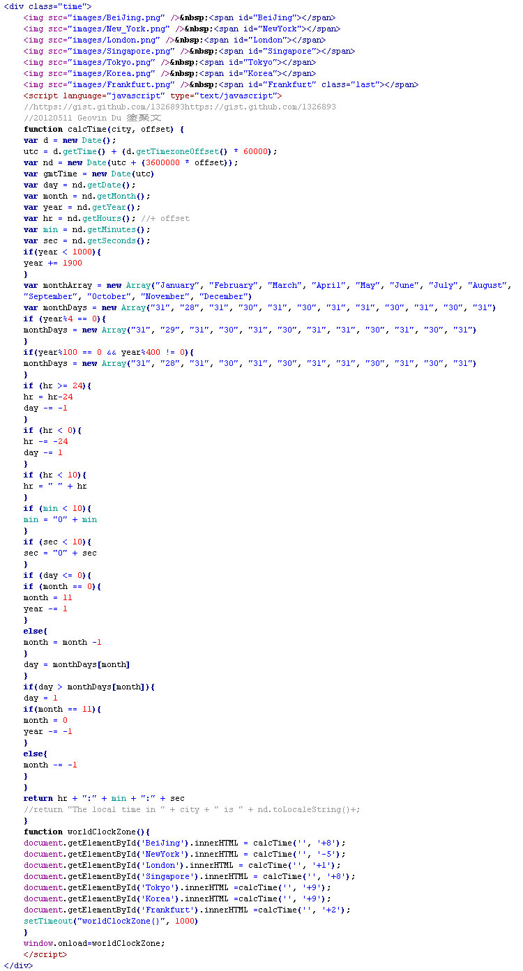This screenshot has width=523, height=971.
Task: Click the gist.github.com comment line
Action: tap(180, 107)
